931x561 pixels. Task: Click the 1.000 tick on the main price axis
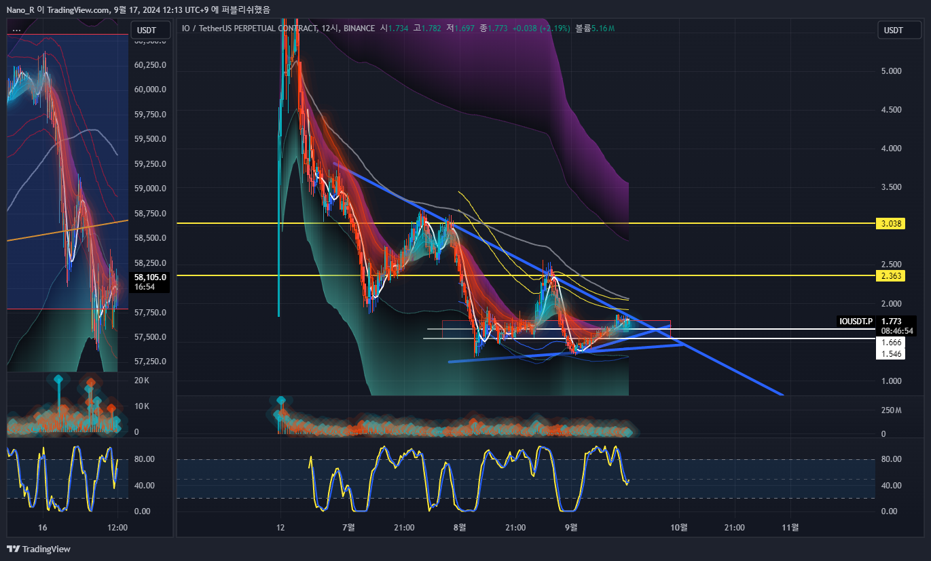(891, 381)
